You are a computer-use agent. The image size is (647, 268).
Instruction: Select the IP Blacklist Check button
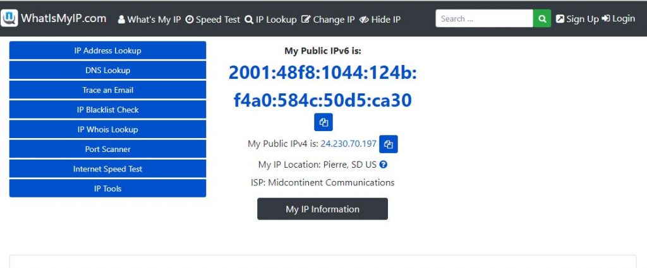point(107,110)
